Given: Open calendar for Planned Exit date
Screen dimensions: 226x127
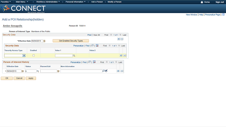Looking at the screenshot, I should 58,71.
